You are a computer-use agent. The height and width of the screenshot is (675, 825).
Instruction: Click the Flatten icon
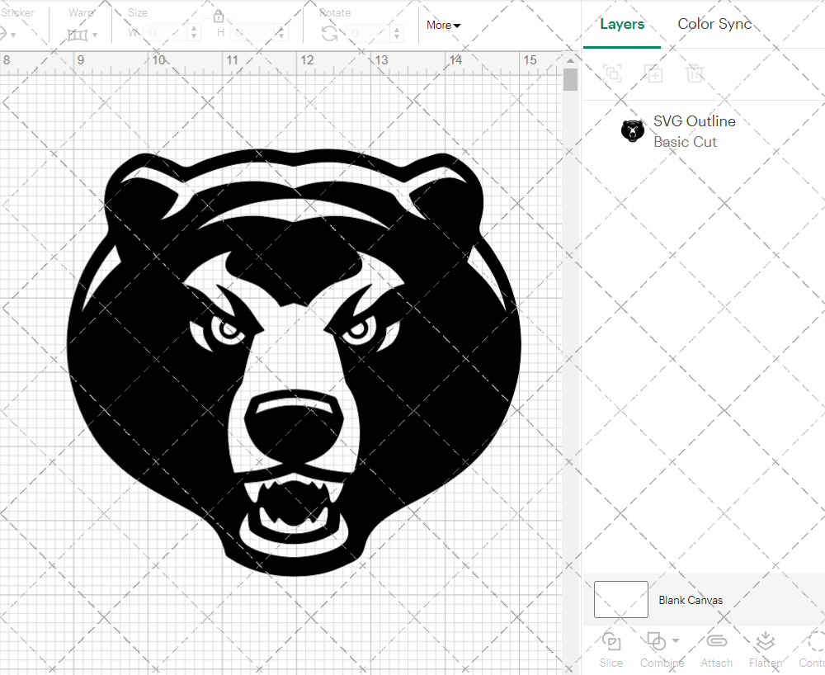(765, 641)
